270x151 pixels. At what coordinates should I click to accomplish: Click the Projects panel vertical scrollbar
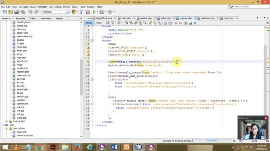coord(81,77)
